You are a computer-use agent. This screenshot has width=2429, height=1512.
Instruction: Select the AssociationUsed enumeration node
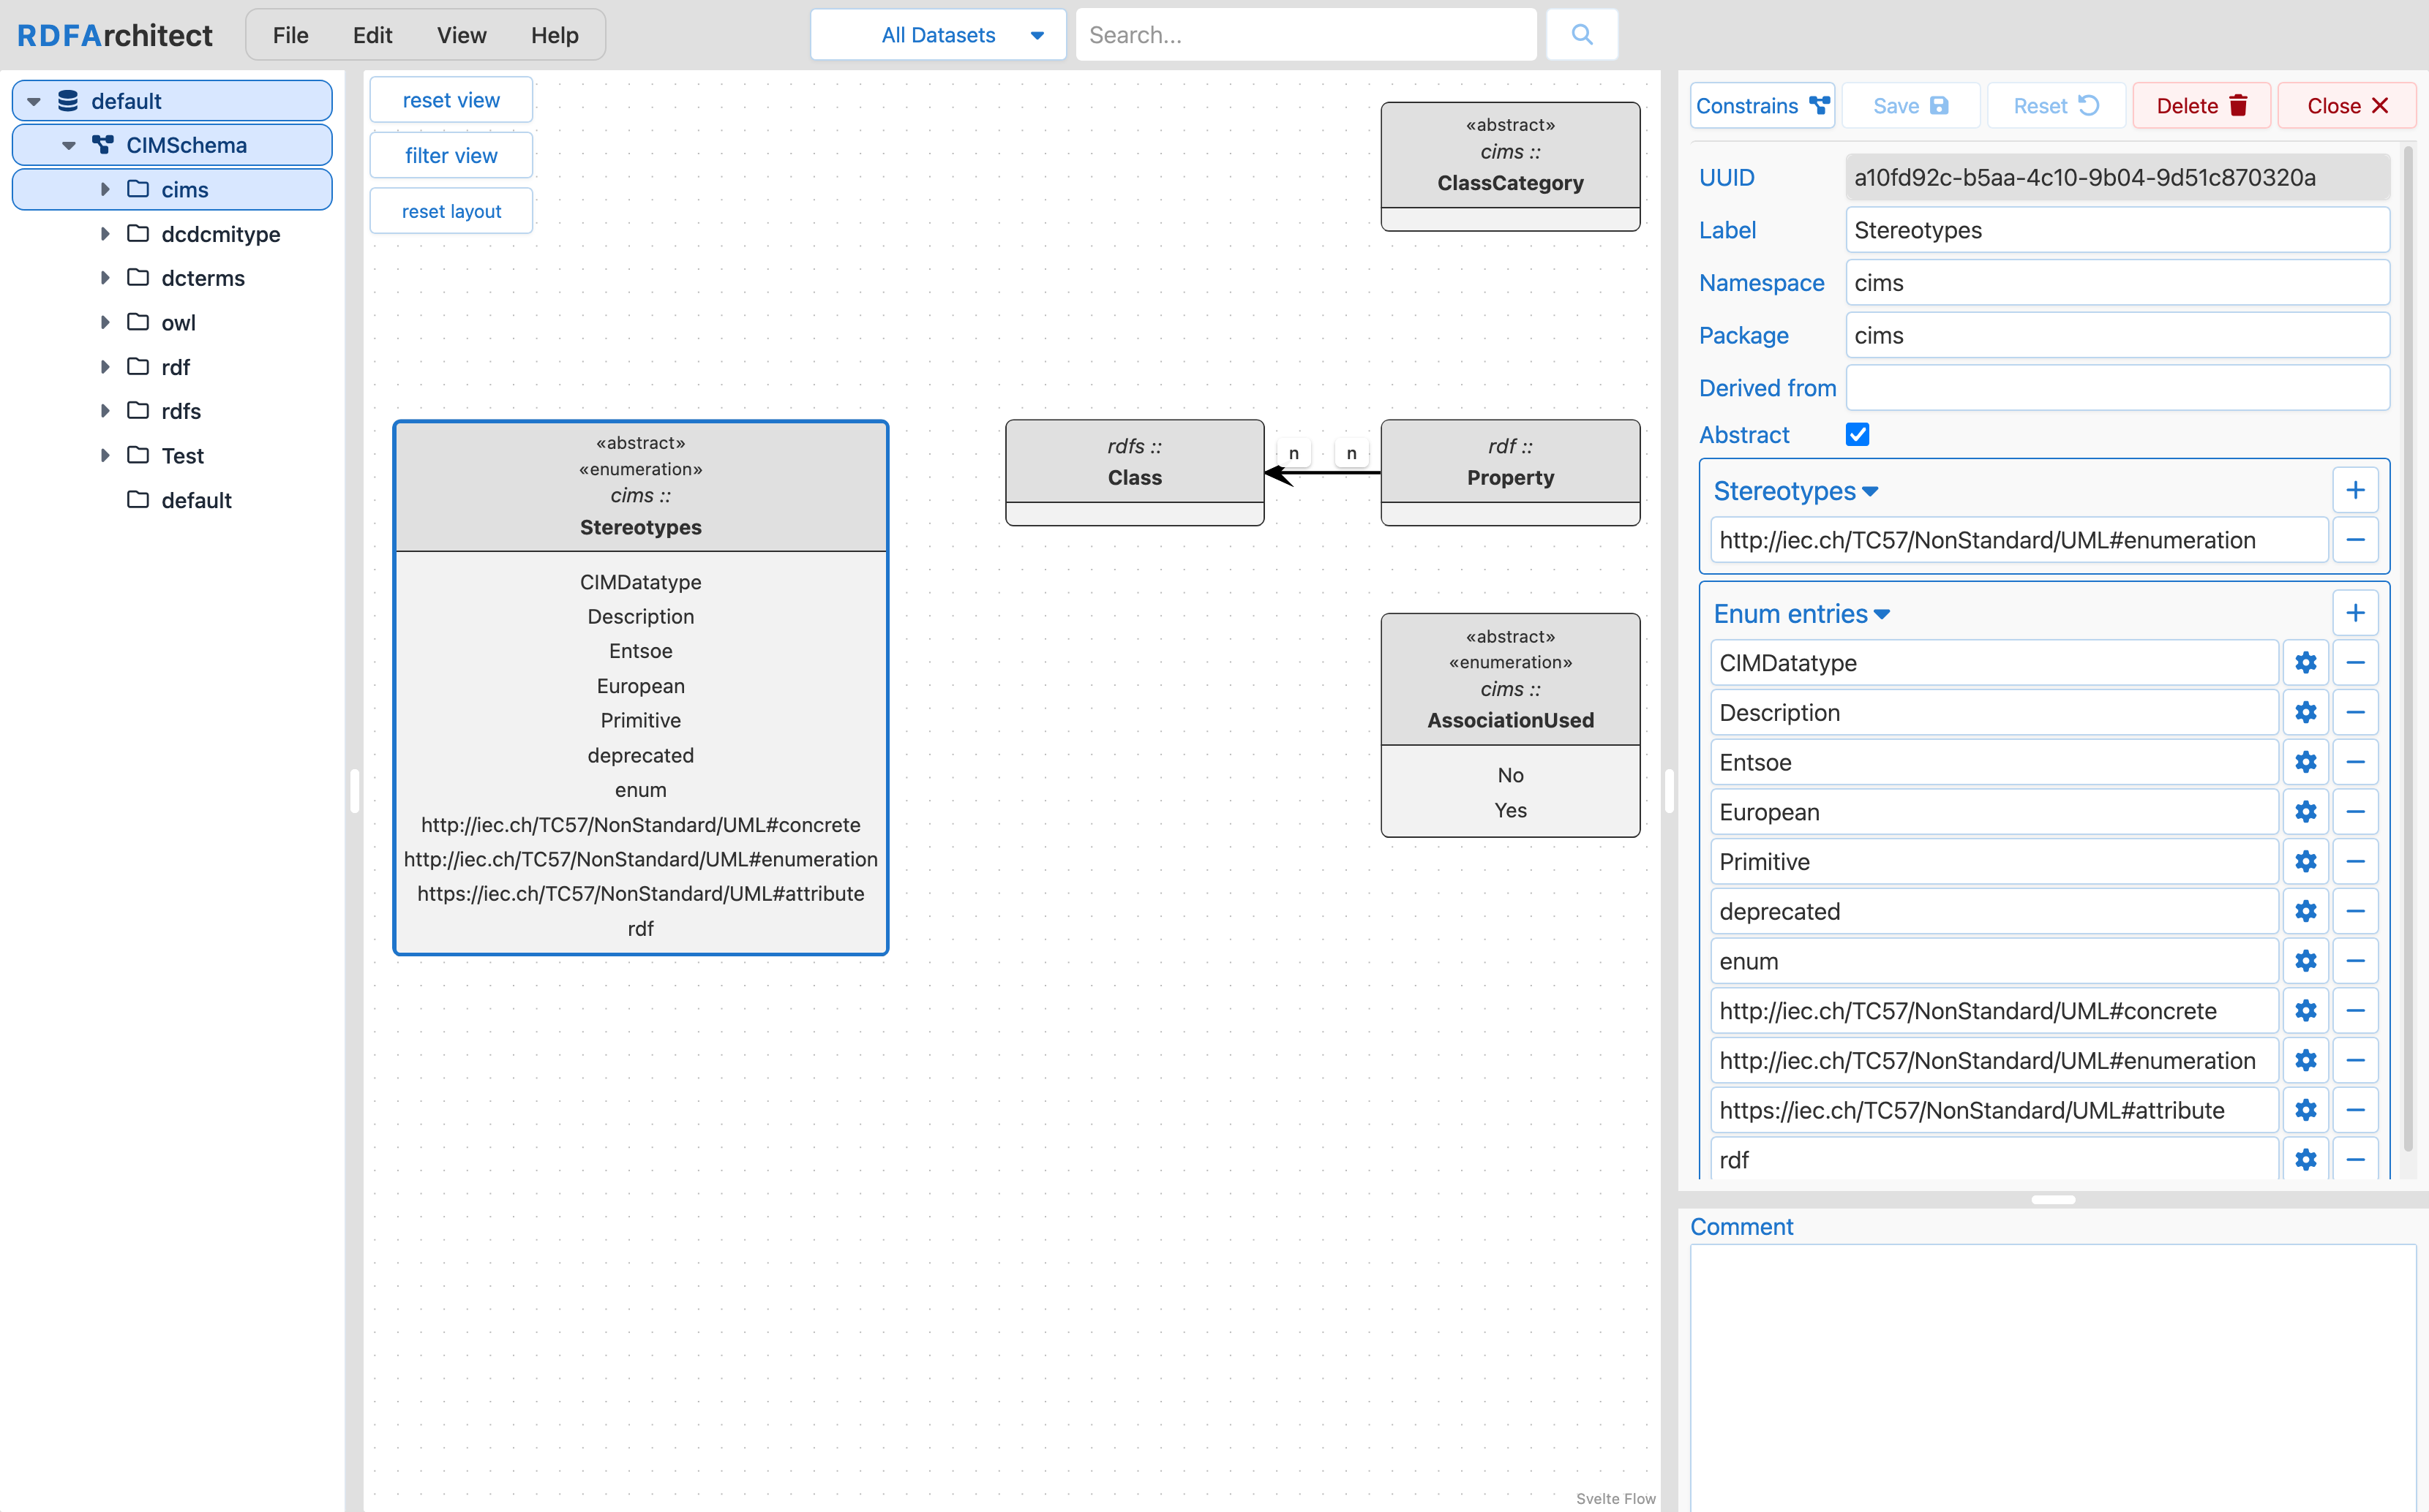[1509, 725]
